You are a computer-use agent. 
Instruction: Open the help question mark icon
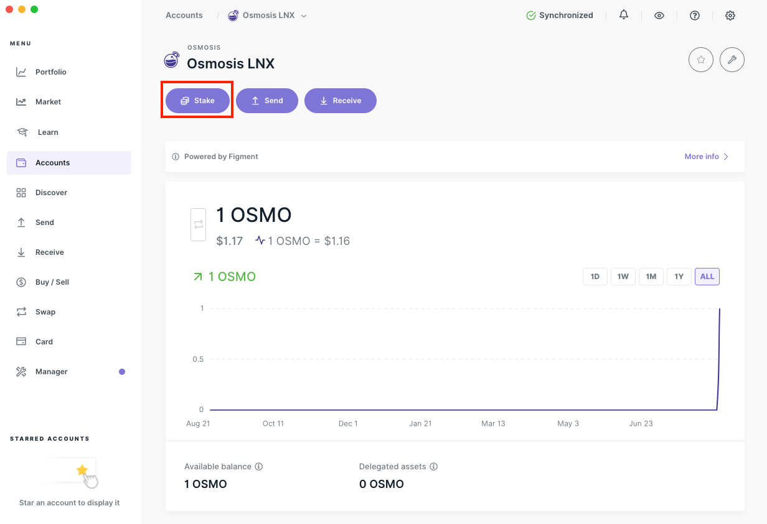point(695,16)
